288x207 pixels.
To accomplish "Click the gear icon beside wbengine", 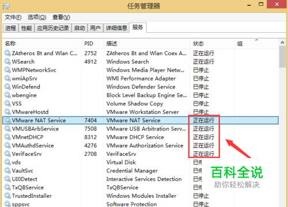I will [x=7, y=95].
